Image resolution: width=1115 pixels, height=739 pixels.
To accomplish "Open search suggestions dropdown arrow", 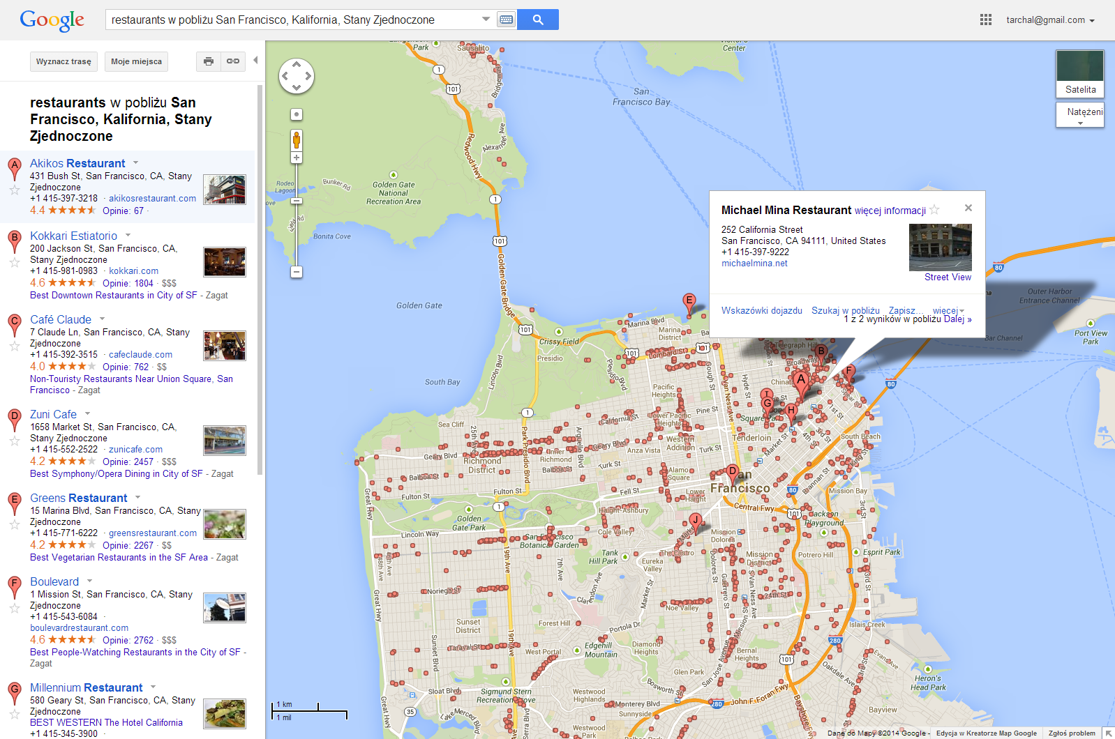I will click(486, 19).
